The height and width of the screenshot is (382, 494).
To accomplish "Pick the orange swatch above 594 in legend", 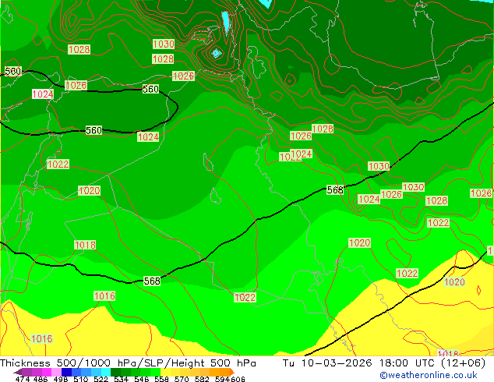I will pyautogui.click(x=224, y=372).
